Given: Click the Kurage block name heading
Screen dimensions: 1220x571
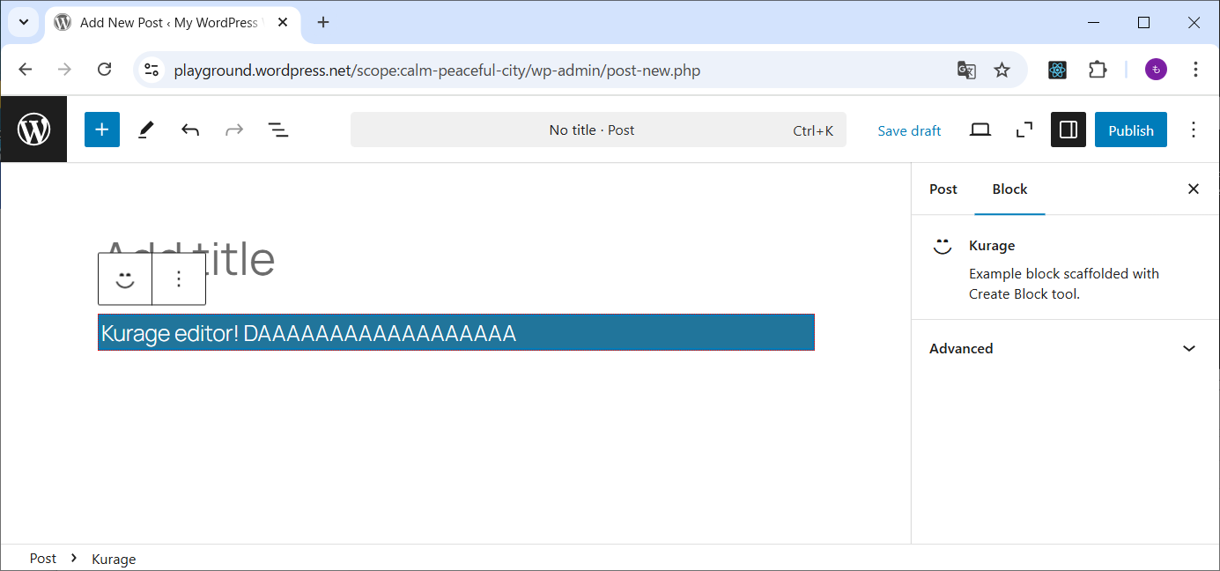Looking at the screenshot, I should (x=992, y=246).
